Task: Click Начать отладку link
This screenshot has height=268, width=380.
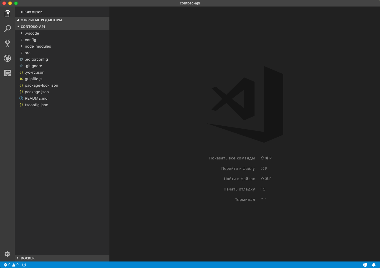Action: click(x=240, y=189)
